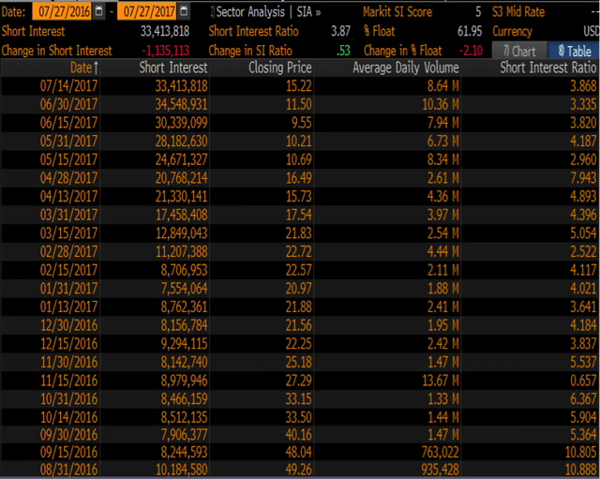Click the Currency label
The height and width of the screenshot is (479, 600).
[x=512, y=31]
